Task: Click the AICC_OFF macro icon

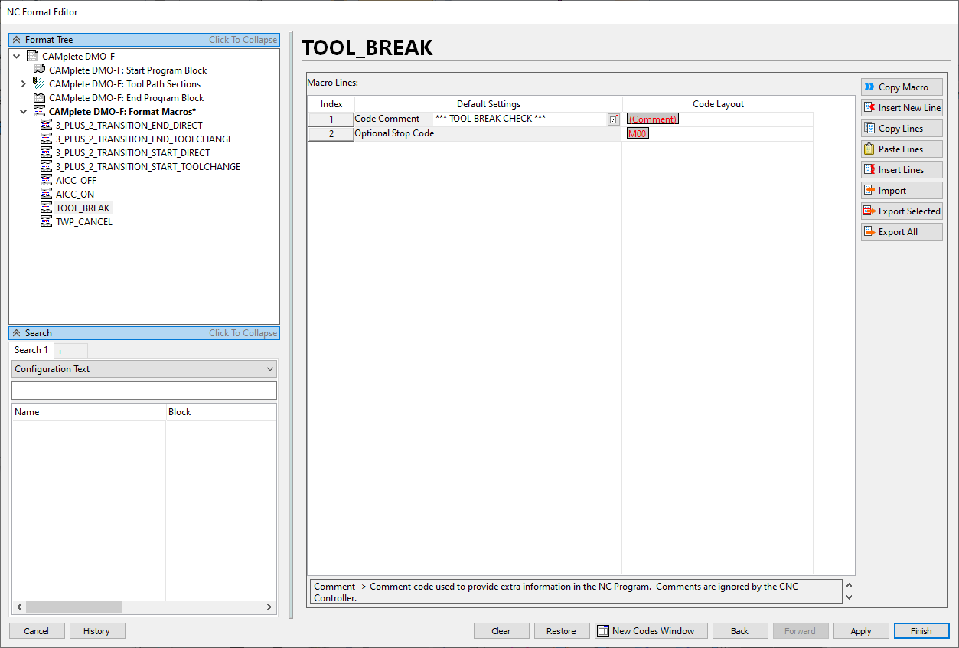Action: click(x=46, y=181)
